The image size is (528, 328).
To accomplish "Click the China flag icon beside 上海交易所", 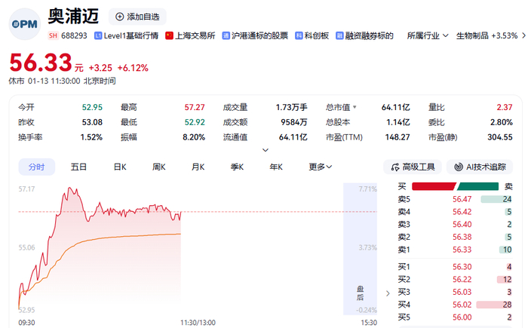I will [169, 35].
